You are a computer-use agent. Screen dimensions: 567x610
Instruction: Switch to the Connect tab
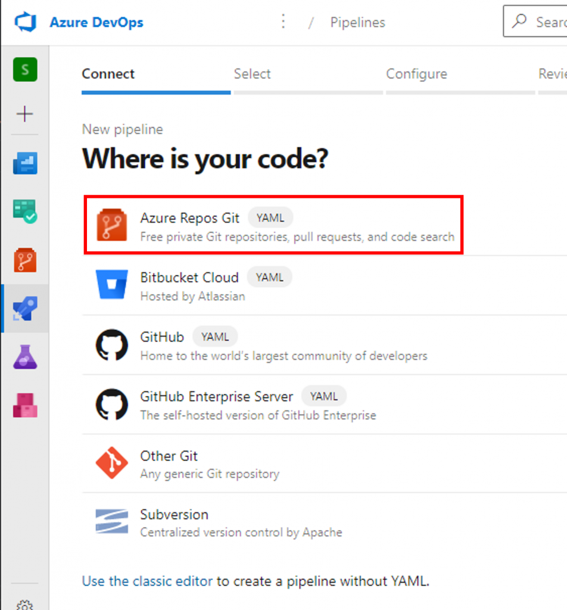(108, 74)
